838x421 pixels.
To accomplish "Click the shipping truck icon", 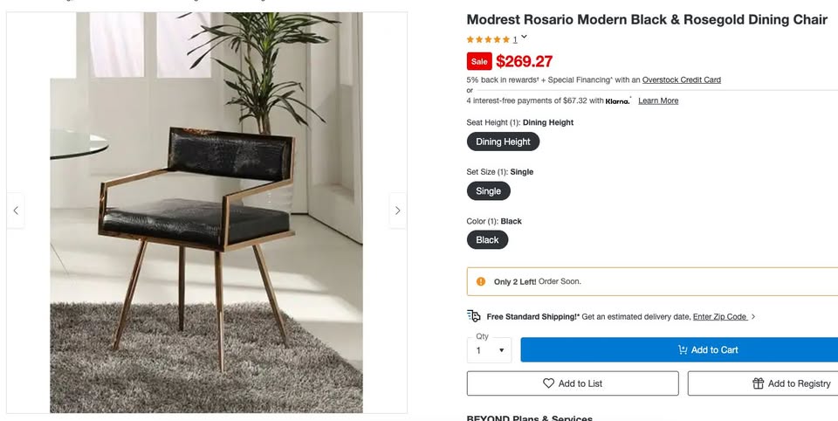I will pyautogui.click(x=474, y=316).
